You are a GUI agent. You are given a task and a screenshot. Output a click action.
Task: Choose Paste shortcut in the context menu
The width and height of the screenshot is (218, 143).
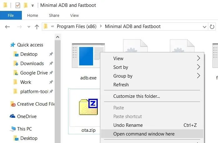coord(152,117)
